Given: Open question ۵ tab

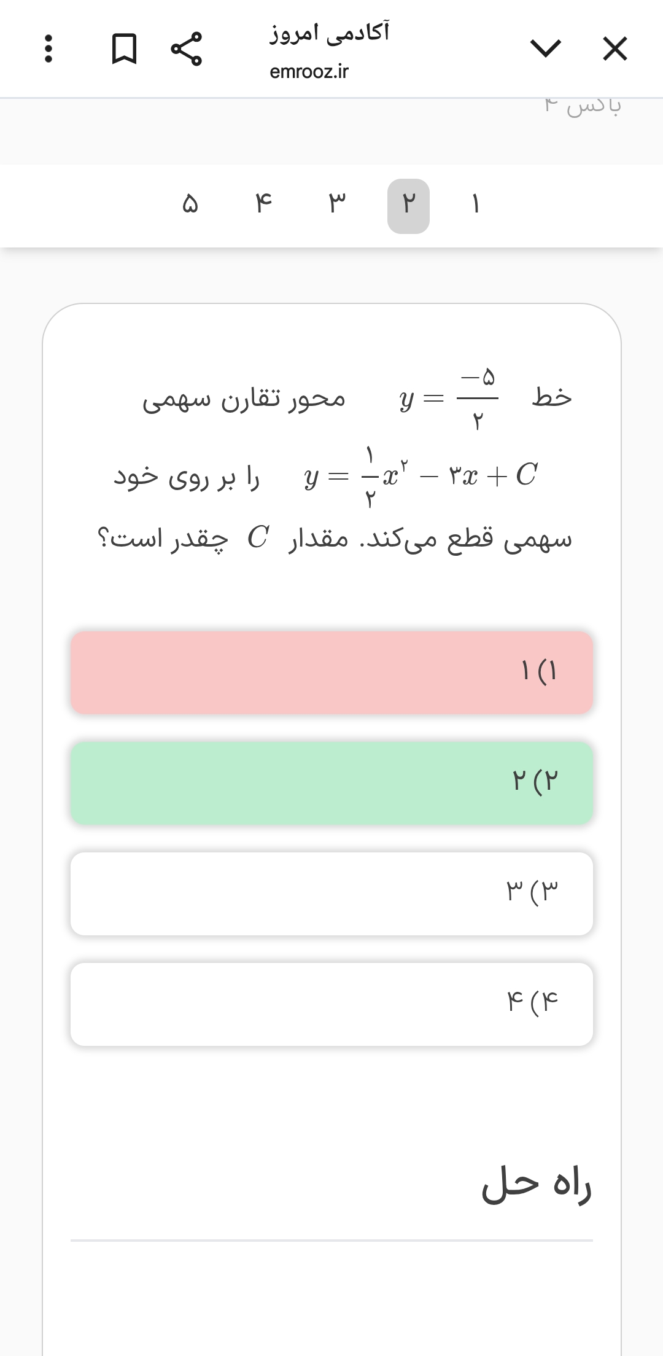Looking at the screenshot, I should point(190,205).
